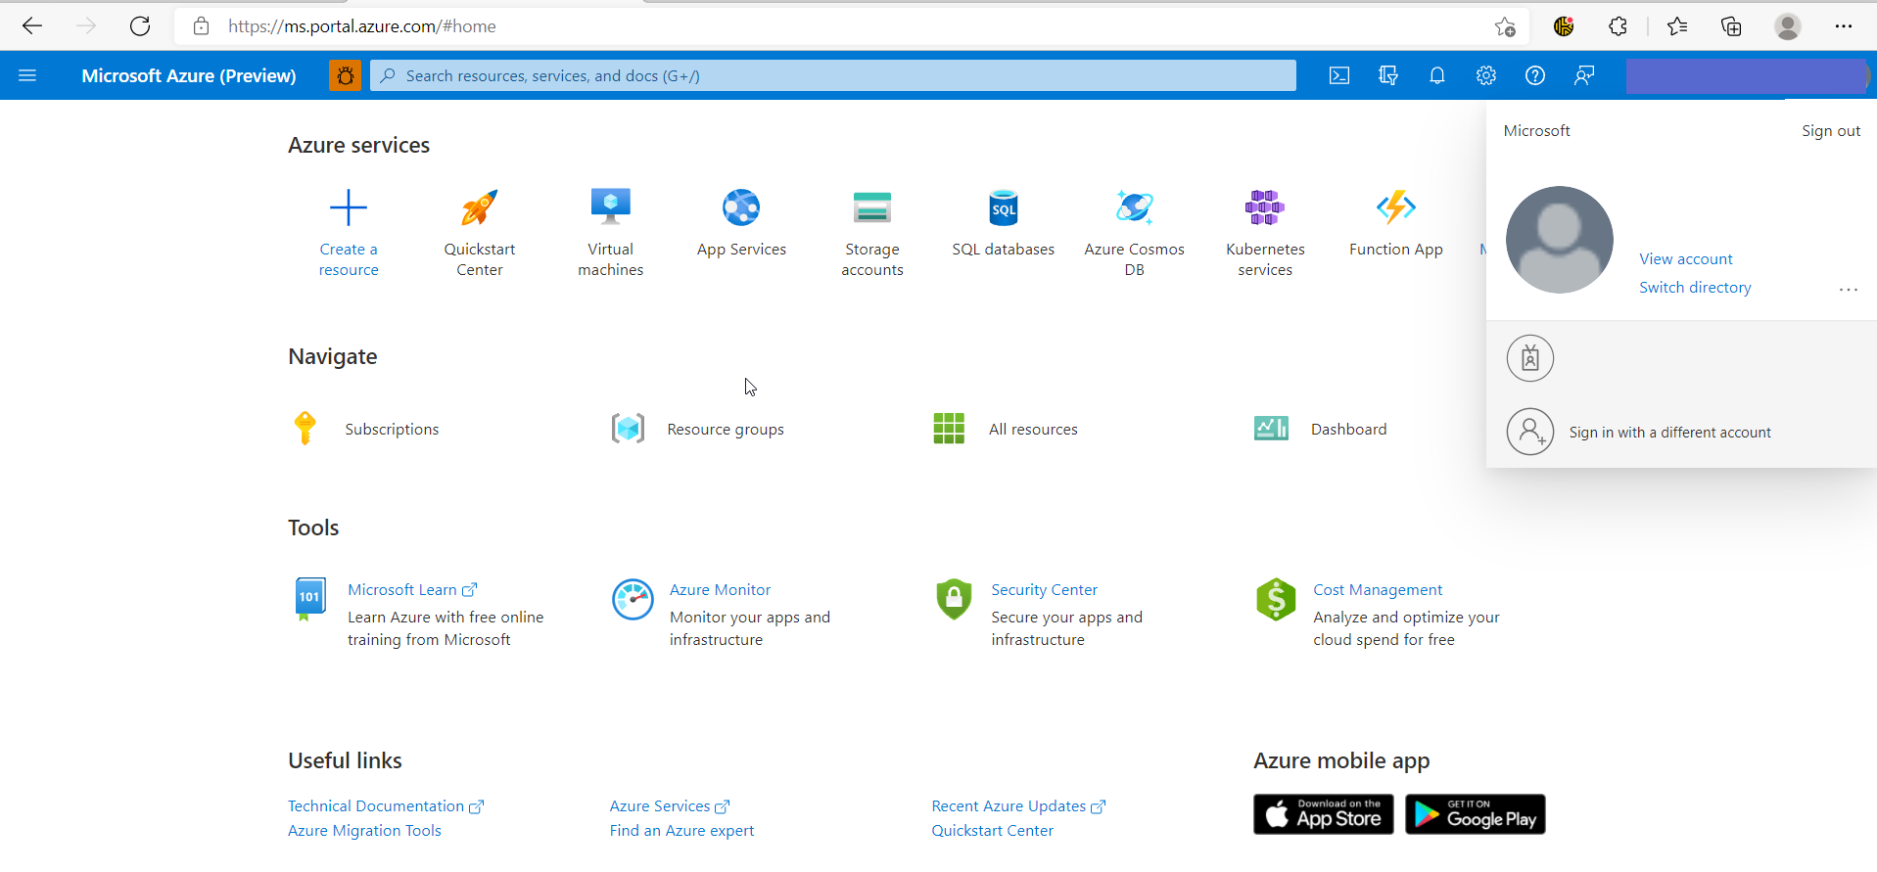1877x872 pixels.
Task: Open Storage accounts icon
Action: pos(872,207)
